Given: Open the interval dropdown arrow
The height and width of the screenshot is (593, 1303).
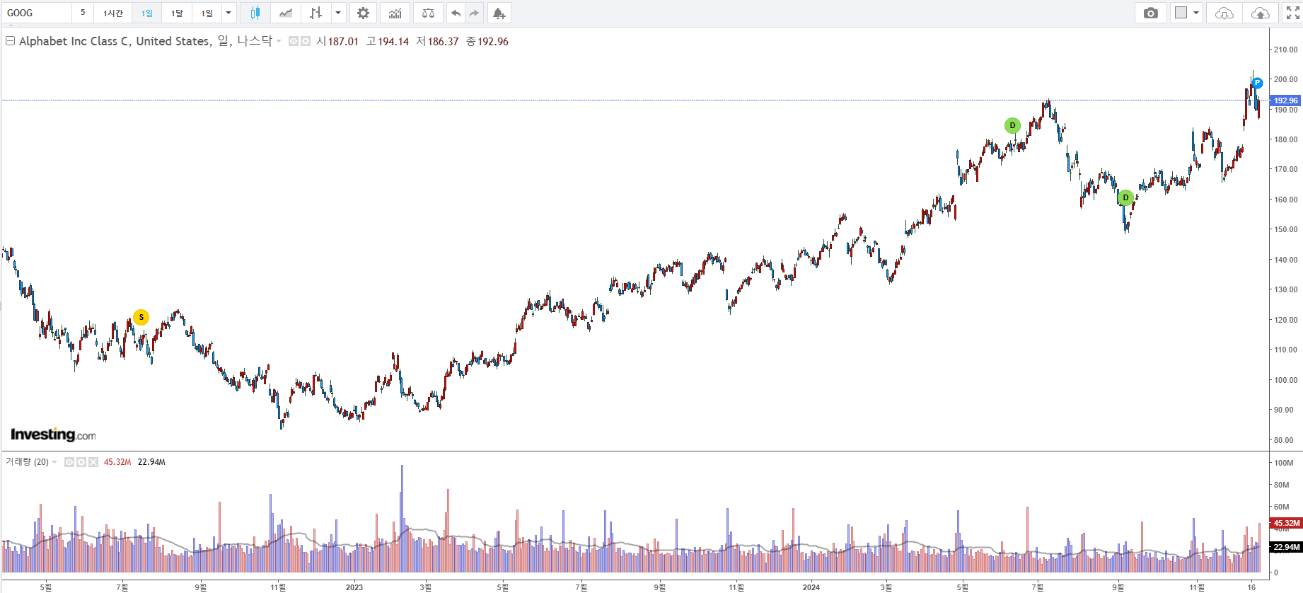Looking at the screenshot, I should coord(228,13).
